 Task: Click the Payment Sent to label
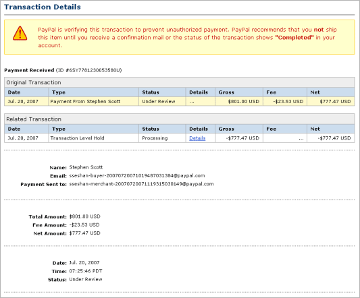tap(43, 184)
